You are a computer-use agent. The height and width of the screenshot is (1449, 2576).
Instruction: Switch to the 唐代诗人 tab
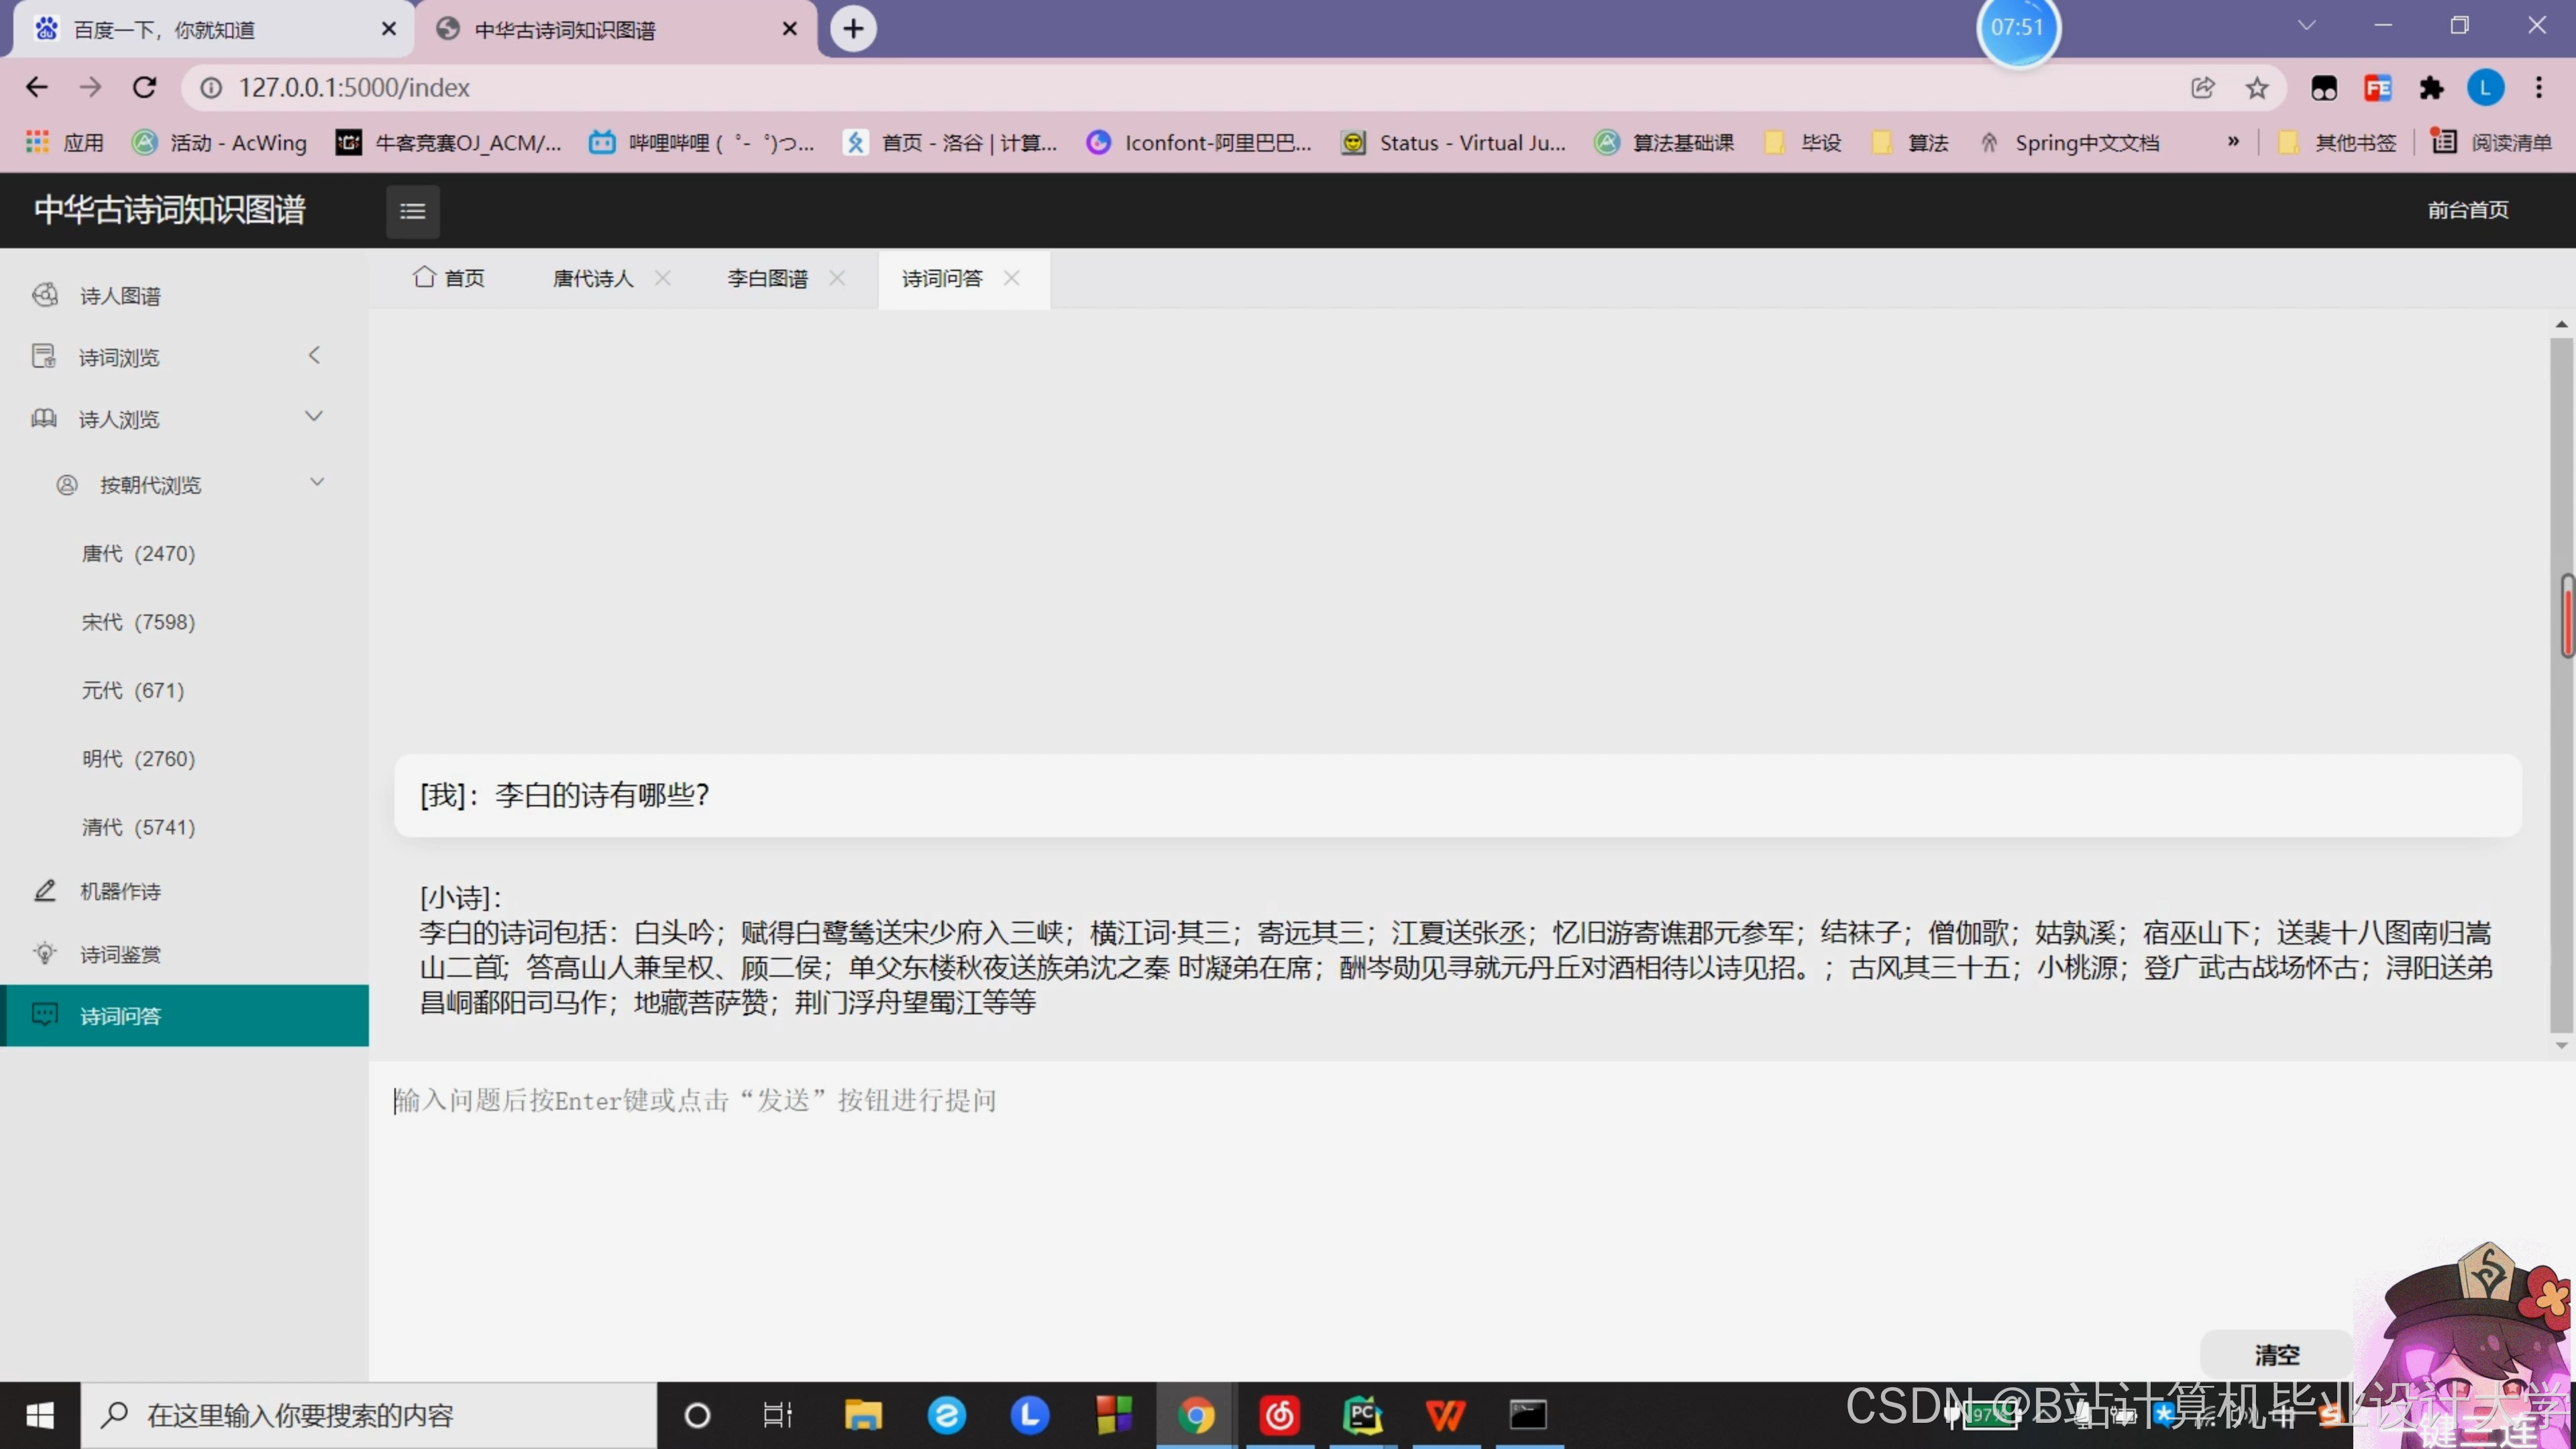(593, 279)
